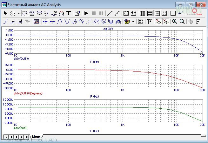Screen dimensions: 208x143
Task: Open the Font F icon
Action: (x=198, y=21)
